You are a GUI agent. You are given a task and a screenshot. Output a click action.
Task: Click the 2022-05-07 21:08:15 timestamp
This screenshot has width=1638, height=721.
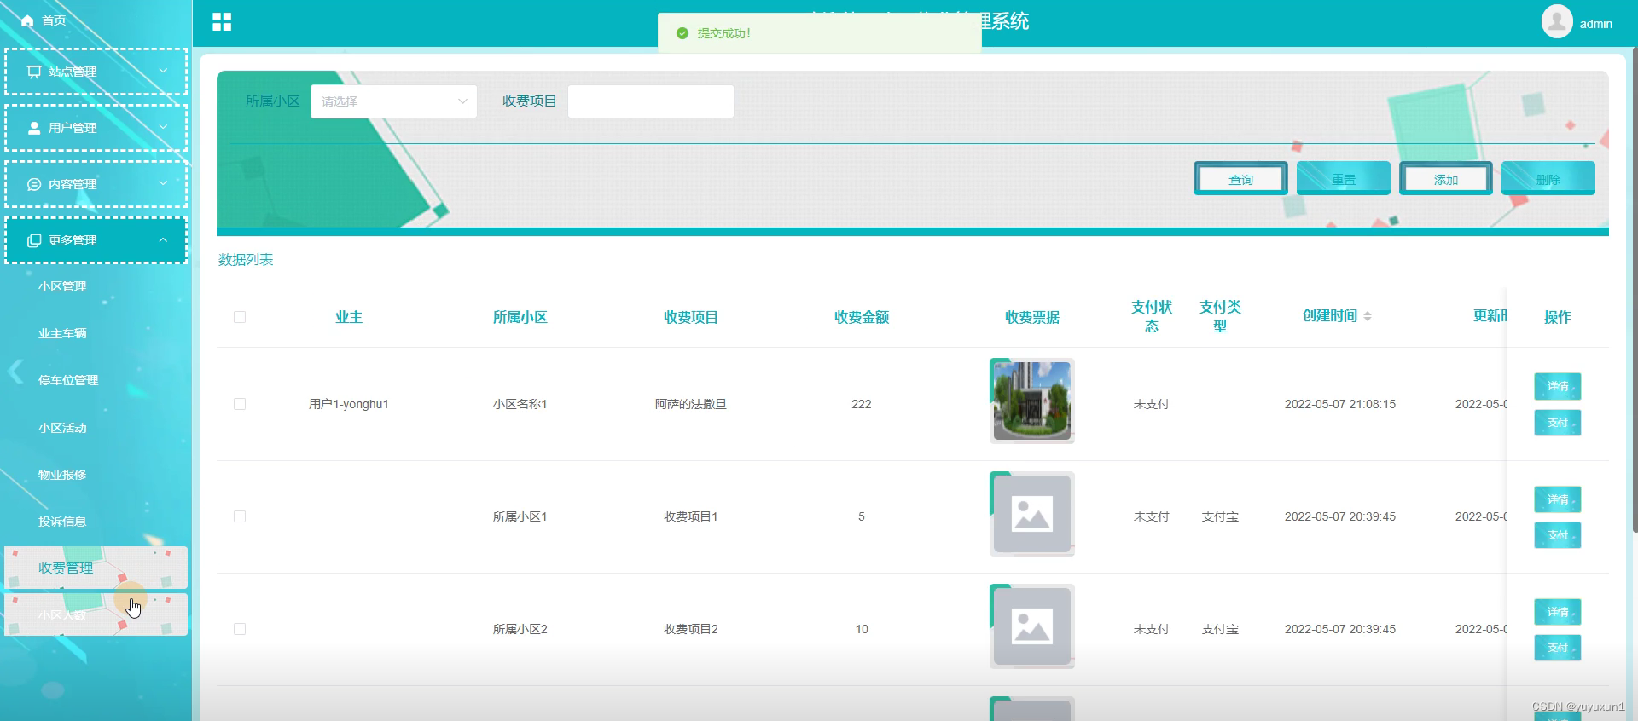pyautogui.click(x=1340, y=404)
